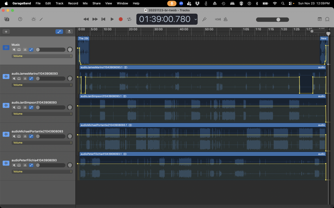
Task: Open the Notepad icon in toolbar
Action: (320, 19)
